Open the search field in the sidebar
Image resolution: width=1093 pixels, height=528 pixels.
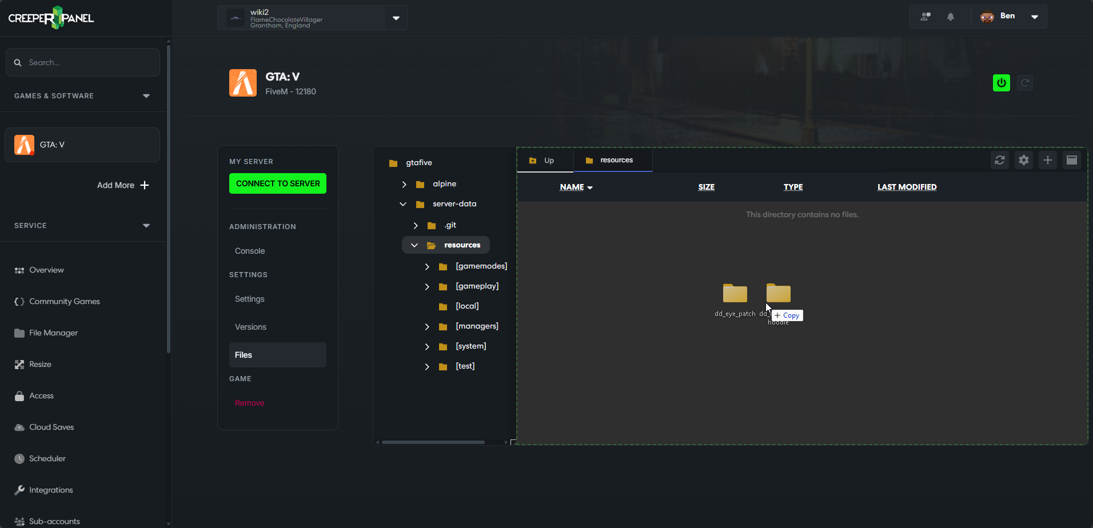pyautogui.click(x=83, y=62)
